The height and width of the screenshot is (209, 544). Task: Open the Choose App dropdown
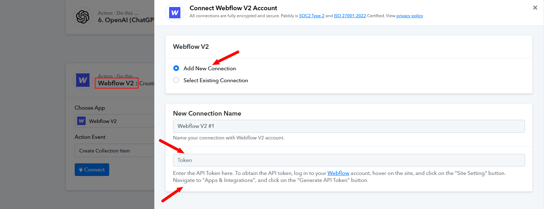(x=115, y=121)
